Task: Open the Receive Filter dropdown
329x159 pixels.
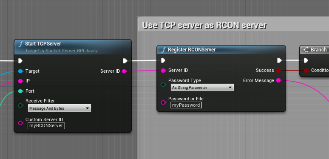Action: click(60, 108)
